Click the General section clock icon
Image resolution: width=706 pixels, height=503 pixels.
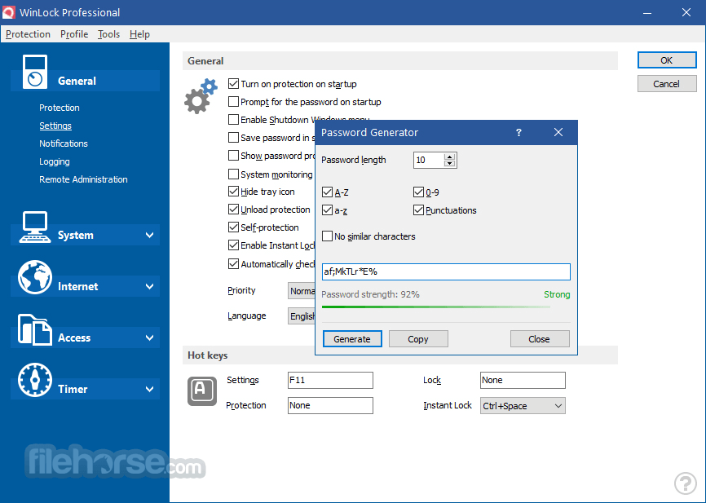(35, 72)
